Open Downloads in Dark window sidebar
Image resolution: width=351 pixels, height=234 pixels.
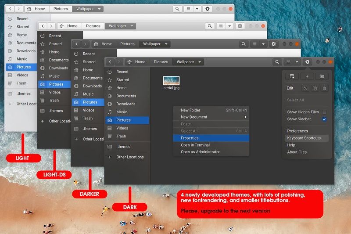[127, 104]
